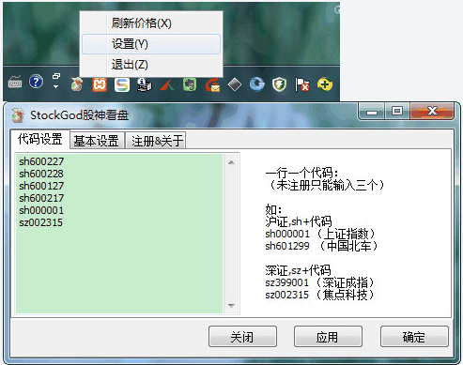
Task: Open the 注册&关于 tab
Action: point(157,141)
